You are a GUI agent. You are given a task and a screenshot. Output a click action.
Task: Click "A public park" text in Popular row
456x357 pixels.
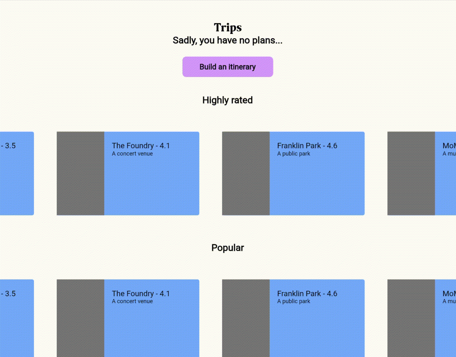[x=294, y=301]
